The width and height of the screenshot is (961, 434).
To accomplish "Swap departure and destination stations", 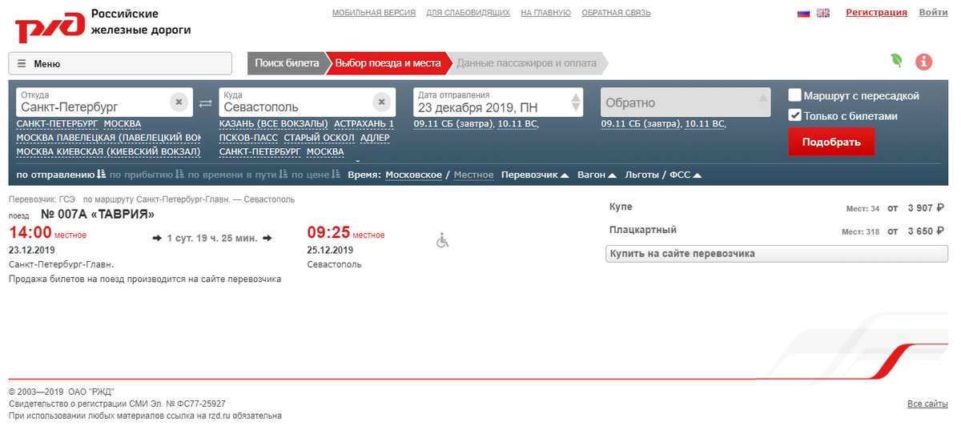I will coord(206,102).
